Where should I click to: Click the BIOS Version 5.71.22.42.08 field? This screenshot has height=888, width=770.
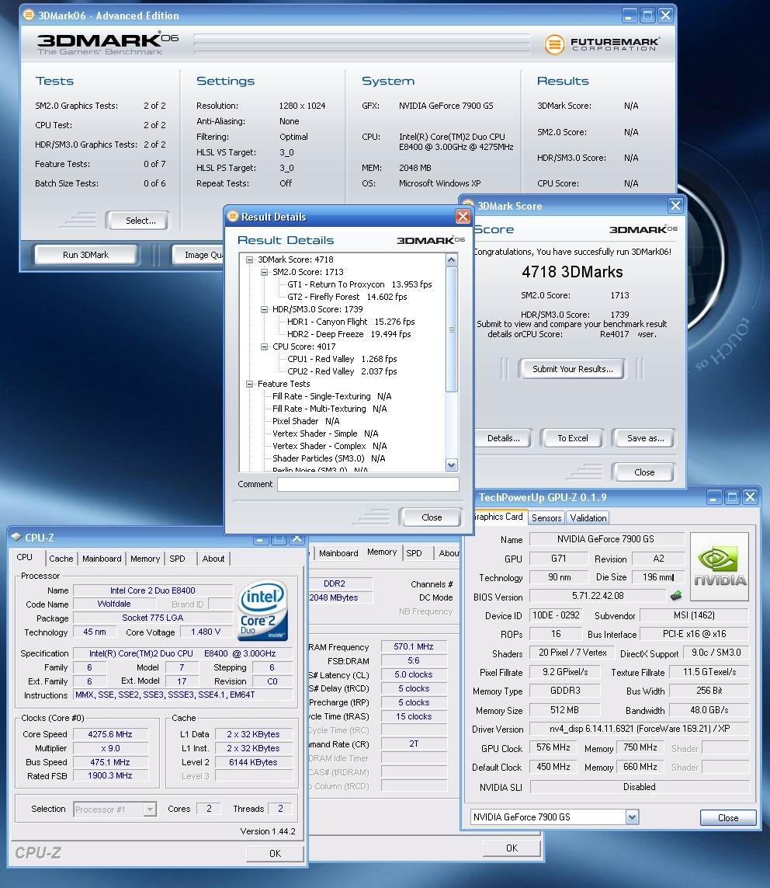pyautogui.click(x=598, y=596)
